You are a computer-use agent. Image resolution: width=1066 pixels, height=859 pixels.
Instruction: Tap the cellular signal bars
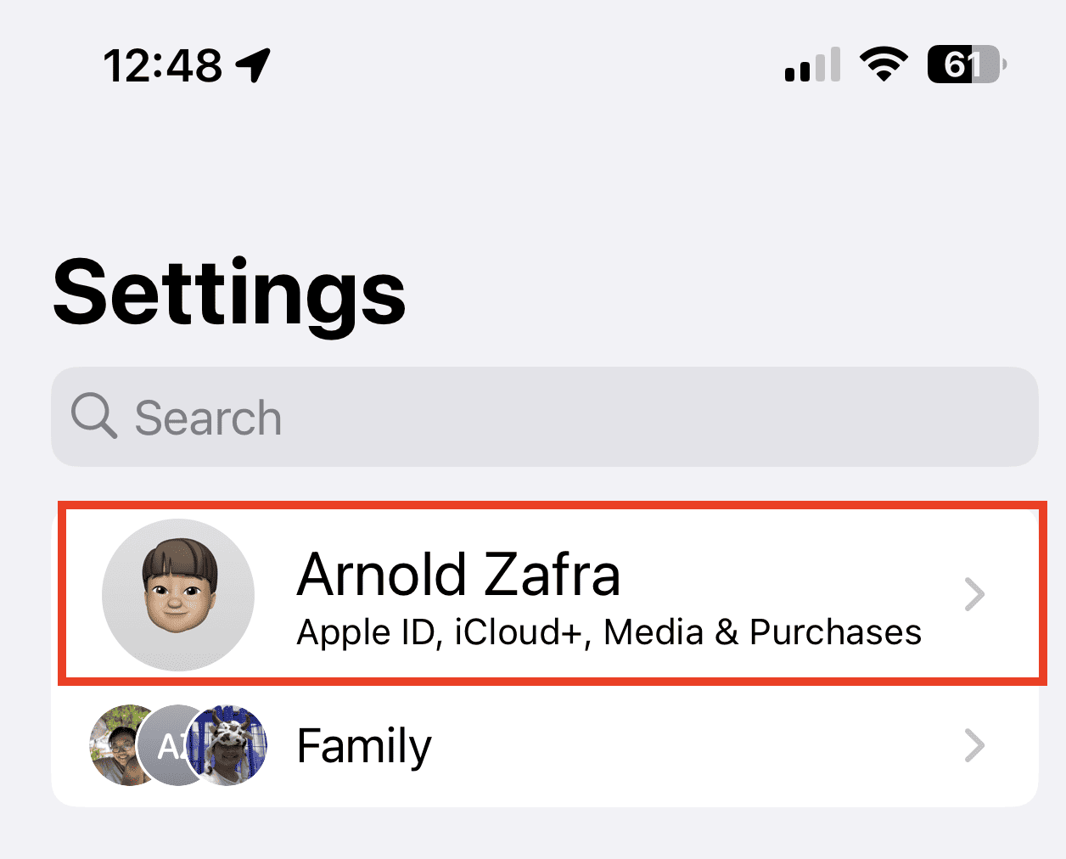[812, 66]
